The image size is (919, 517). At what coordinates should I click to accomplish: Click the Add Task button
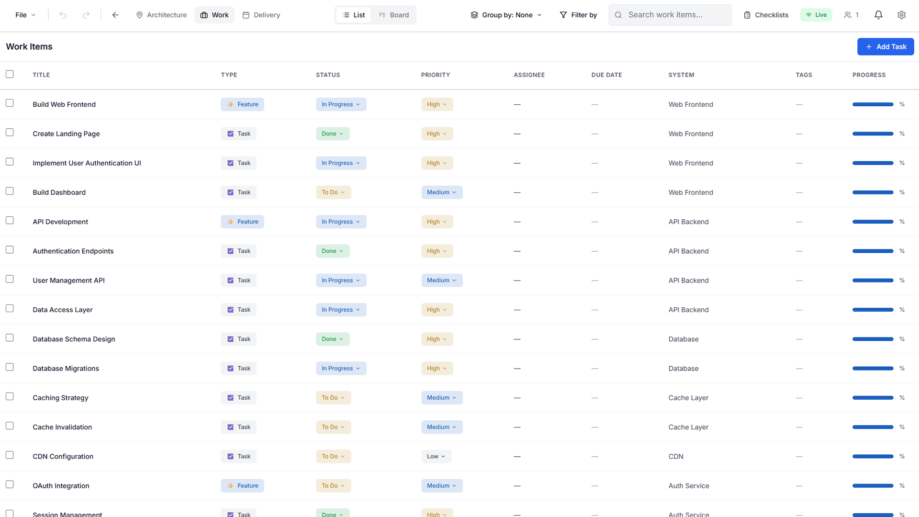pos(885,46)
